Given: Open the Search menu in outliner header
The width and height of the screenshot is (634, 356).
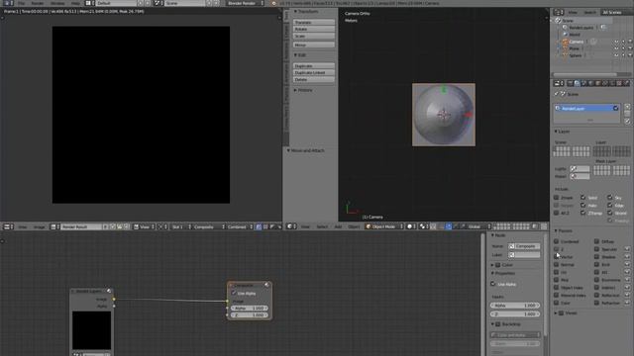Looking at the screenshot, I should point(590,12).
